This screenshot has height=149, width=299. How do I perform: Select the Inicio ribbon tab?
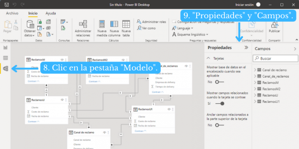[x=33, y=13]
